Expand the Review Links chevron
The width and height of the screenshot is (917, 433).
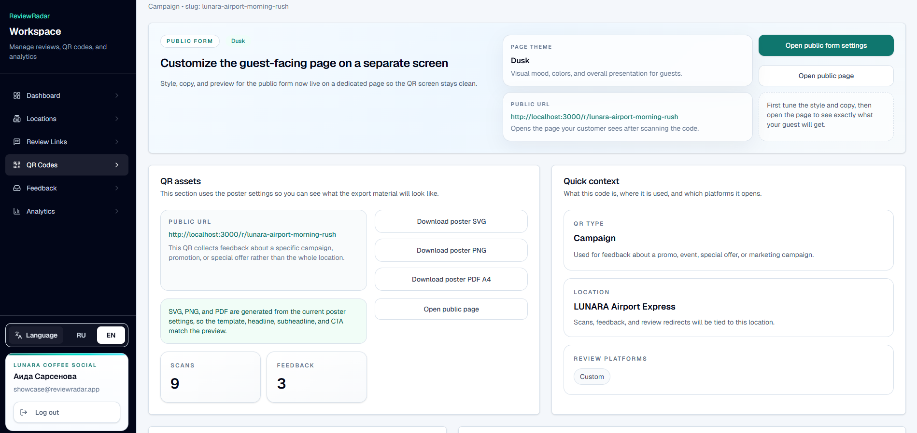tap(117, 142)
